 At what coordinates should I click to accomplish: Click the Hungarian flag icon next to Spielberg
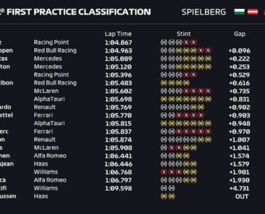(239, 12)
